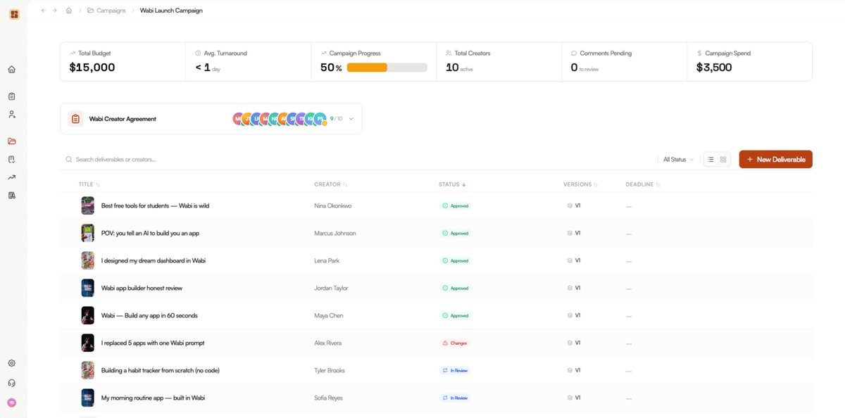Open thumbnail for My morning routine app
The height and width of the screenshot is (418, 845).
point(87,398)
